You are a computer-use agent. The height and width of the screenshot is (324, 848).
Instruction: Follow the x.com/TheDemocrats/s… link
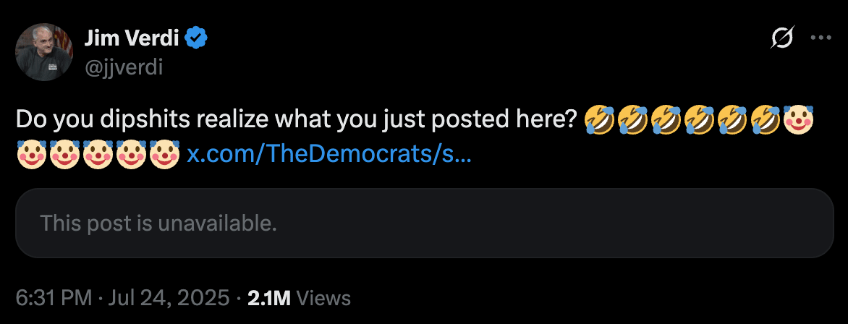(x=328, y=154)
